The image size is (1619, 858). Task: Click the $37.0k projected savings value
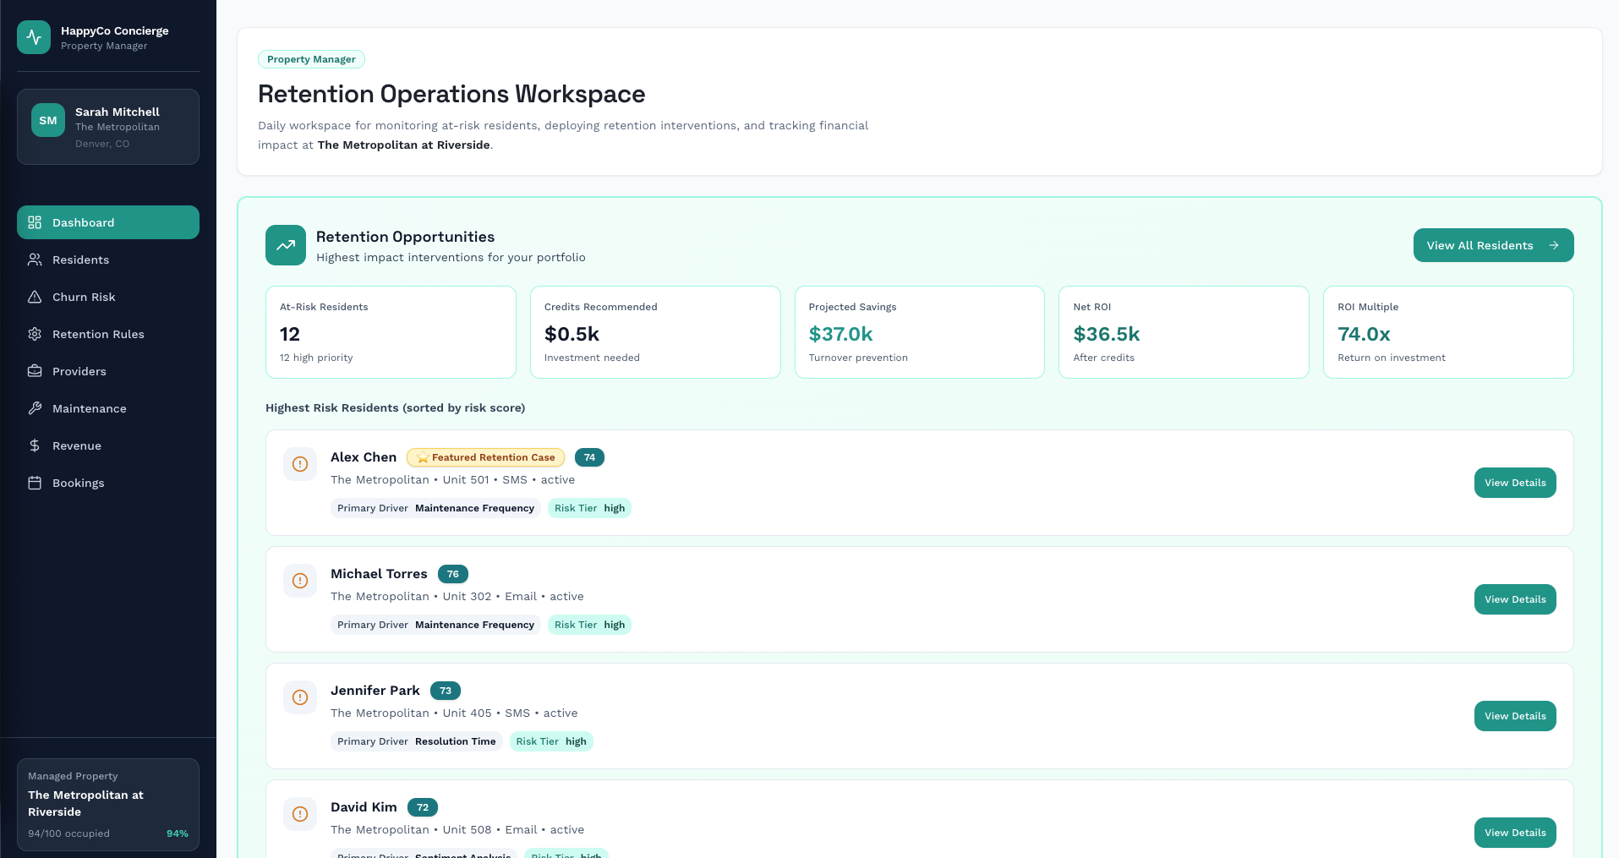point(840,334)
